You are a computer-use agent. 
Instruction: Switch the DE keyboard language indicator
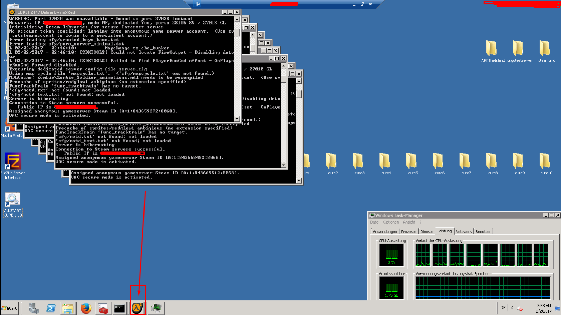[503, 308]
